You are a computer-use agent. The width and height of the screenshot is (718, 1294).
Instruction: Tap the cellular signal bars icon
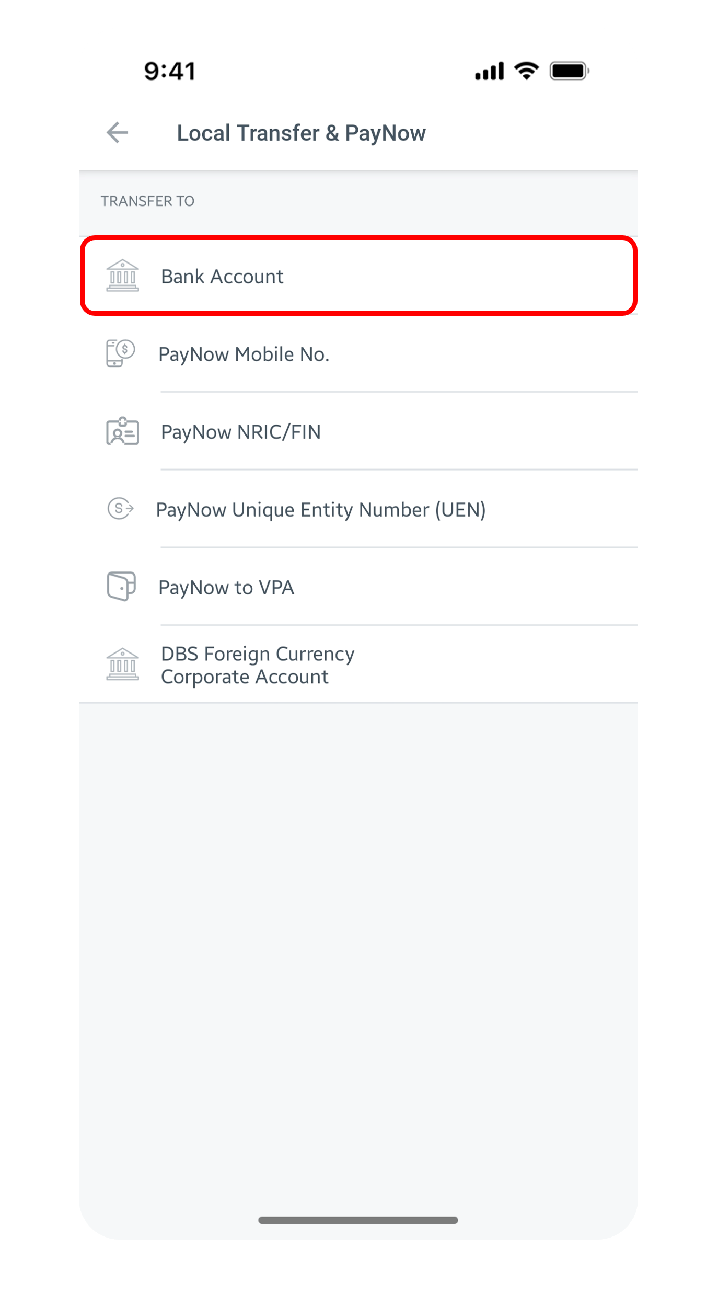[489, 71]
